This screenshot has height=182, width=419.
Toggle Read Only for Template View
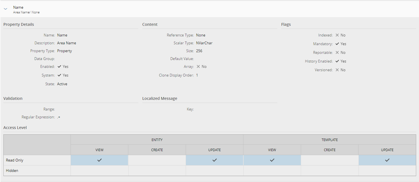click(x=272, y=160)
